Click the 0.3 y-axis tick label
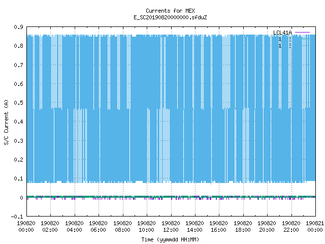The height and width of the screenshot is (244, 325). [x=18, y=141]
